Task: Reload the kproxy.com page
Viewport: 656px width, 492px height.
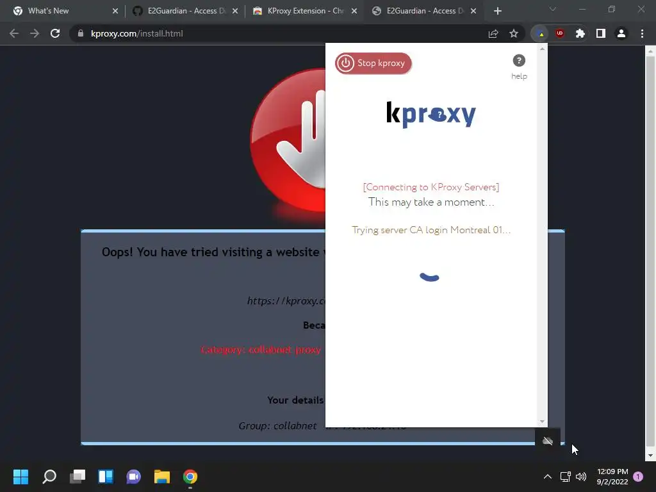Action: (55, 33)
